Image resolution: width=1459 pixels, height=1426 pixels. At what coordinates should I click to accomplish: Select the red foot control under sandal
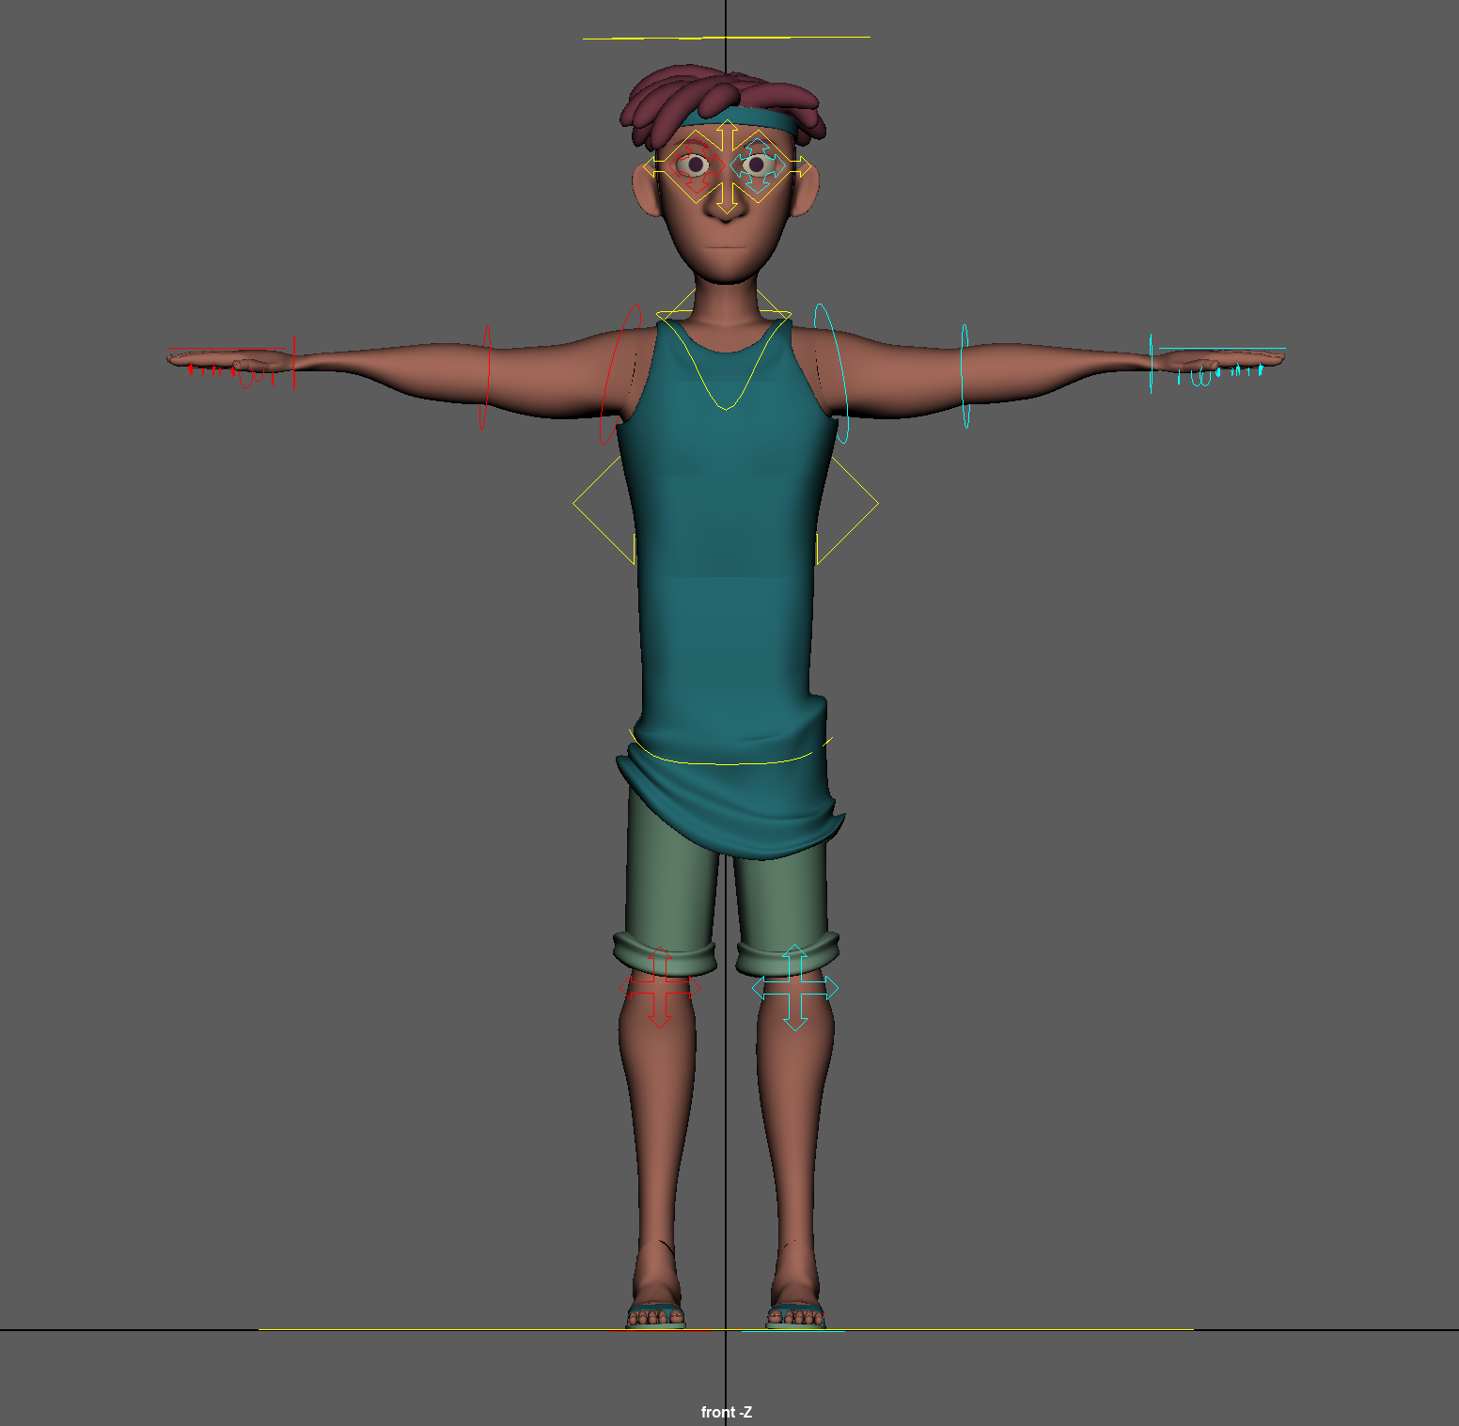click(x=659, y=1331)
